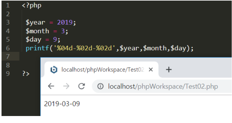Screen dimensions: 232x123
Task: Click the printf function name
Action: [37, 48]
